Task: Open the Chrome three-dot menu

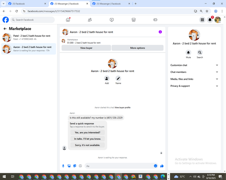Action: pyautogui.click(x=222, y=11)
